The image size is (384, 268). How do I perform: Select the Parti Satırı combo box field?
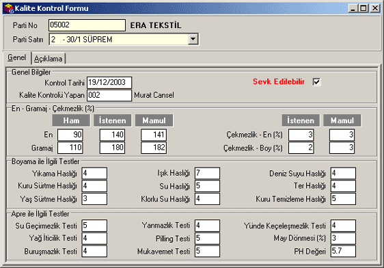(x=124, y=39)
